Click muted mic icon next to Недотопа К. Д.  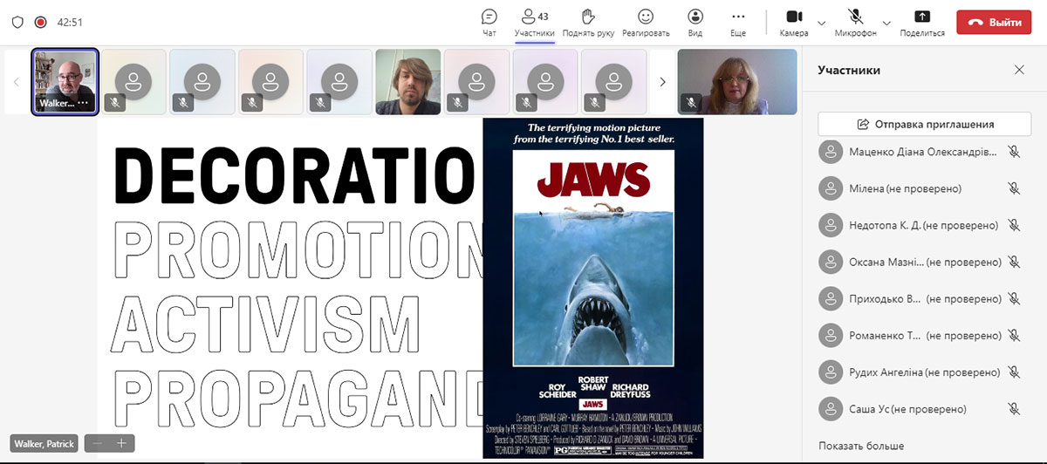click(x=1014, y=225)
